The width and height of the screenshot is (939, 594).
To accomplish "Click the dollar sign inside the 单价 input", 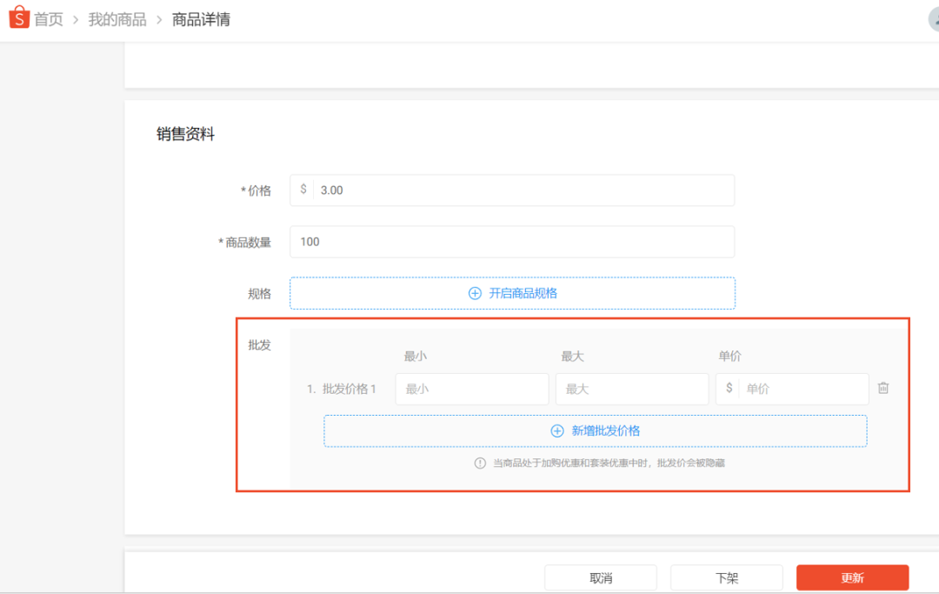I will point(729,388).
